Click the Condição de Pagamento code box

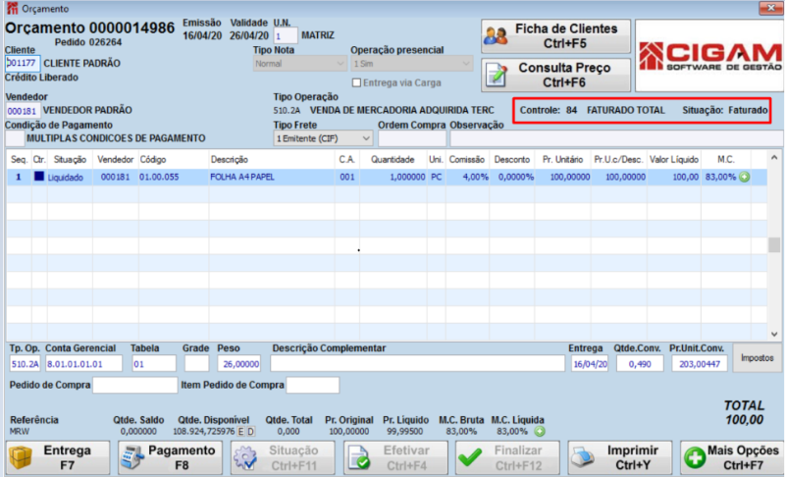[15, 138]
